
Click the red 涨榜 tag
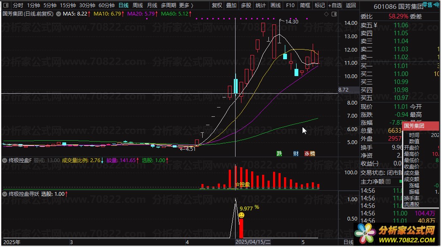point(310,153)
